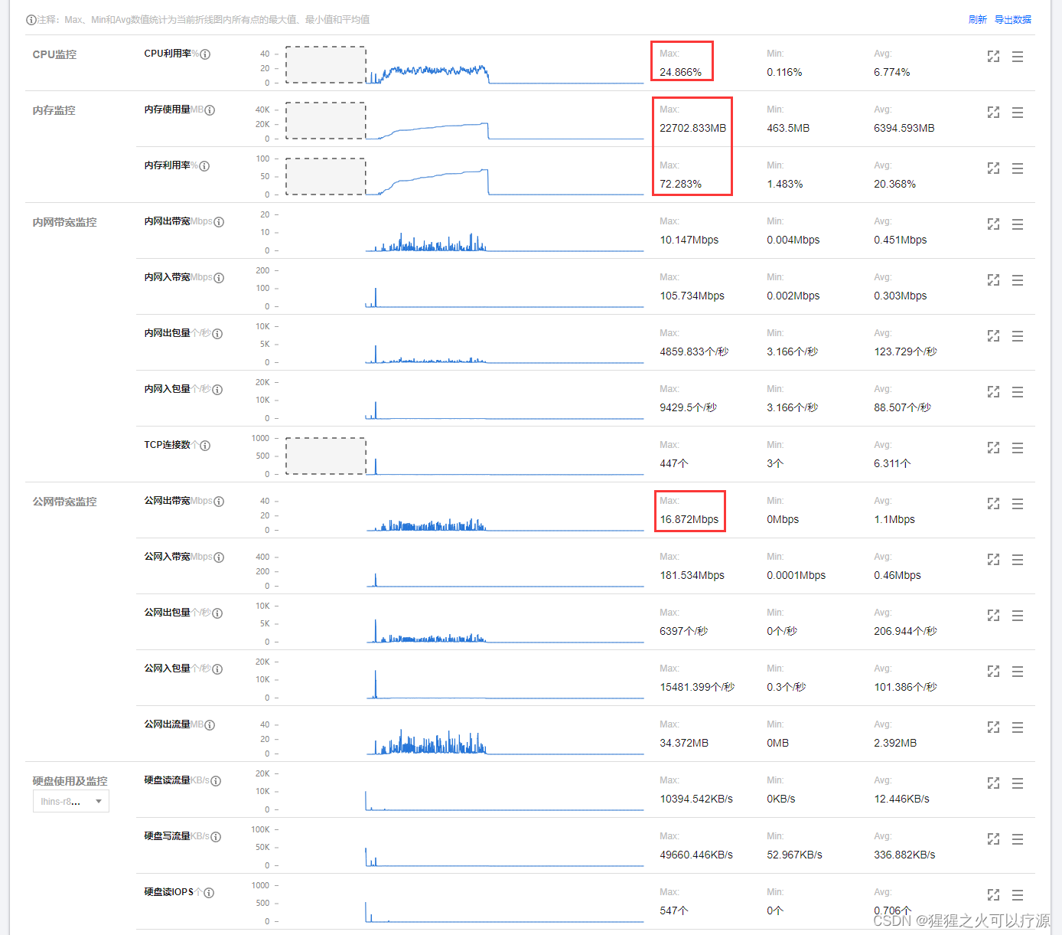
Task: Click info icon next to 内网入带宽
Action: coord(219,278)
